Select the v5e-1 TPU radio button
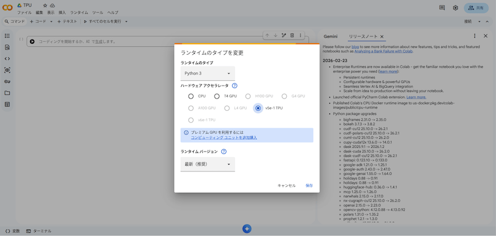 258,108
